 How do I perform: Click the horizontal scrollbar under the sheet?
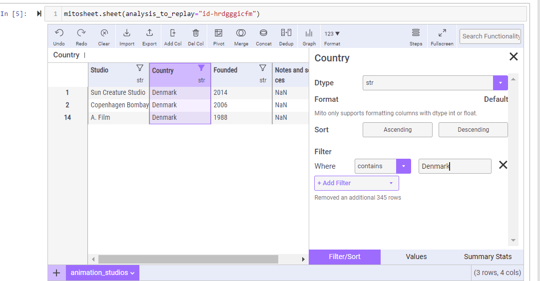(x=188, y=260)
